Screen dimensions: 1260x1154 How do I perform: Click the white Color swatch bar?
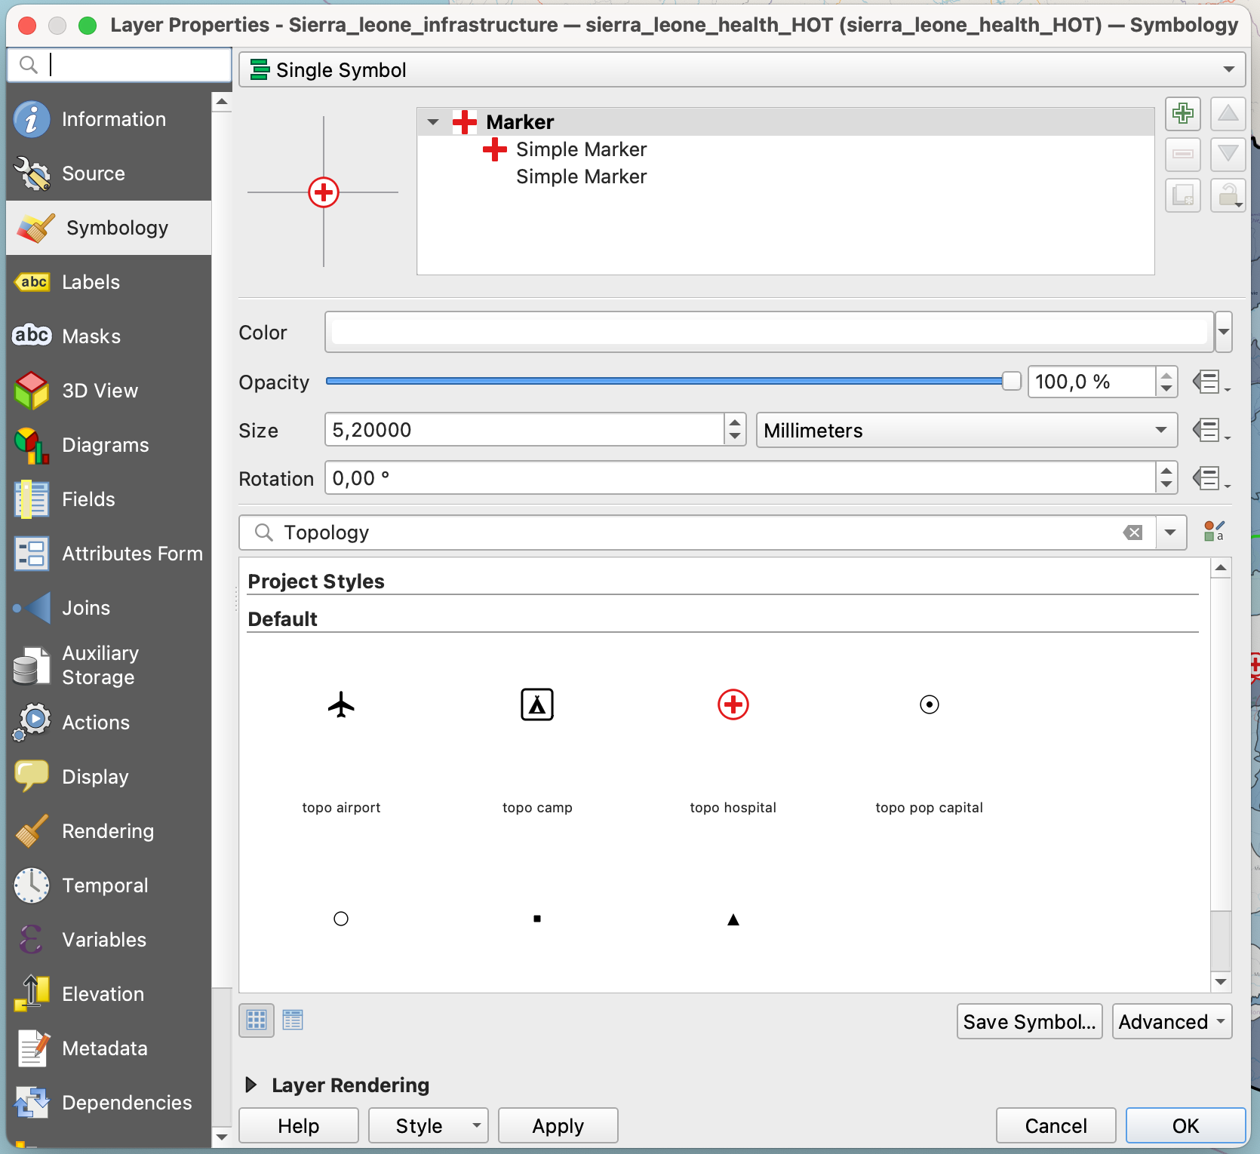769,332
